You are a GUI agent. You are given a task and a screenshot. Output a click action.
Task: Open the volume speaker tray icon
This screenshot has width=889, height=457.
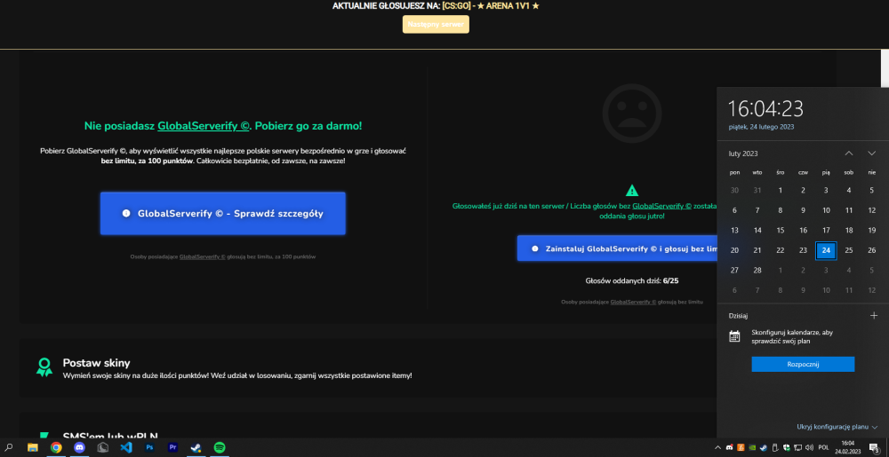811,447
